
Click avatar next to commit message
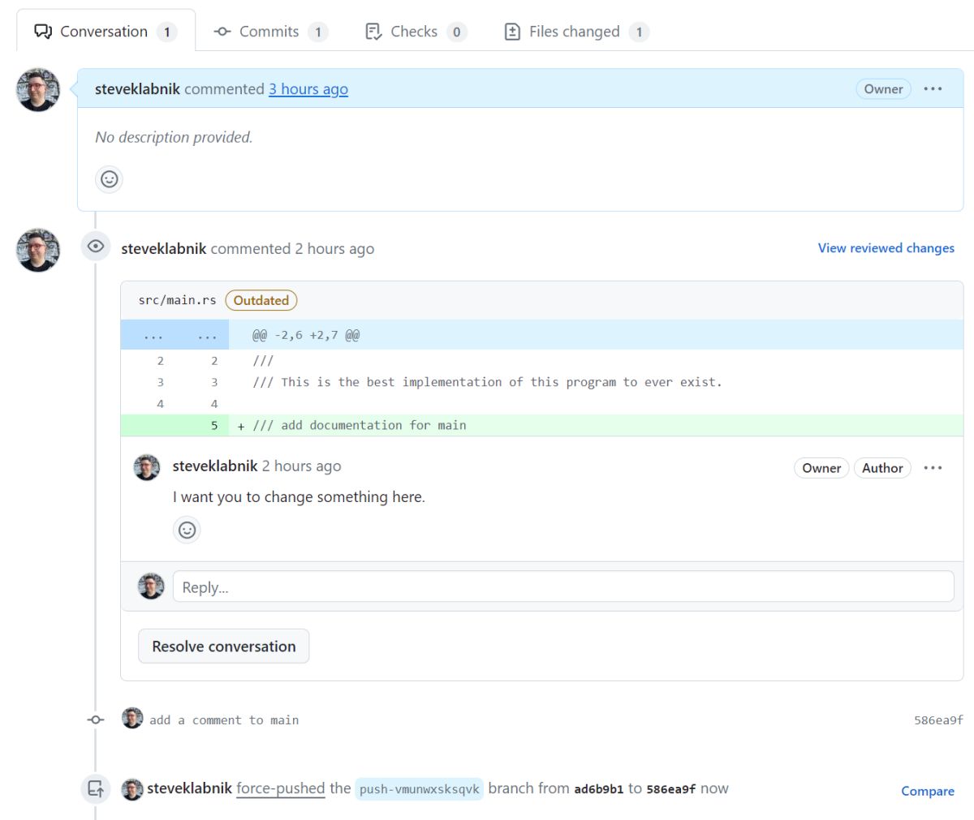[132, 719]
